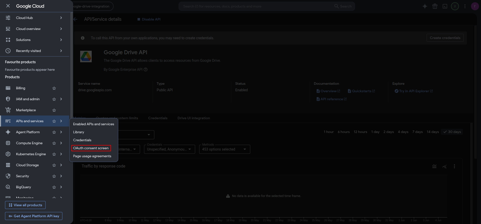Click the gift icon in top bar

click(x=435, y=6)
